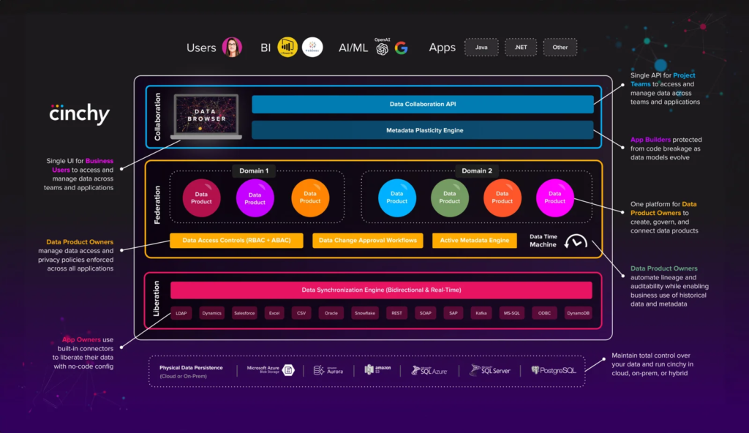Click the Other app box
The width and height of the screenshot is (749, 433).
point(560,48)
